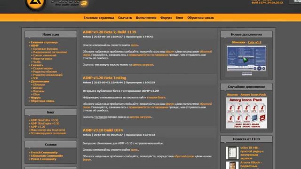Viewport: 301px width, 169px height.
Task: Open Lithuanian Community link
Action: pos(47,156)
